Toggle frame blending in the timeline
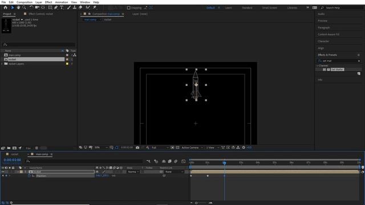The image size is (365, 205). coord(170,161)
